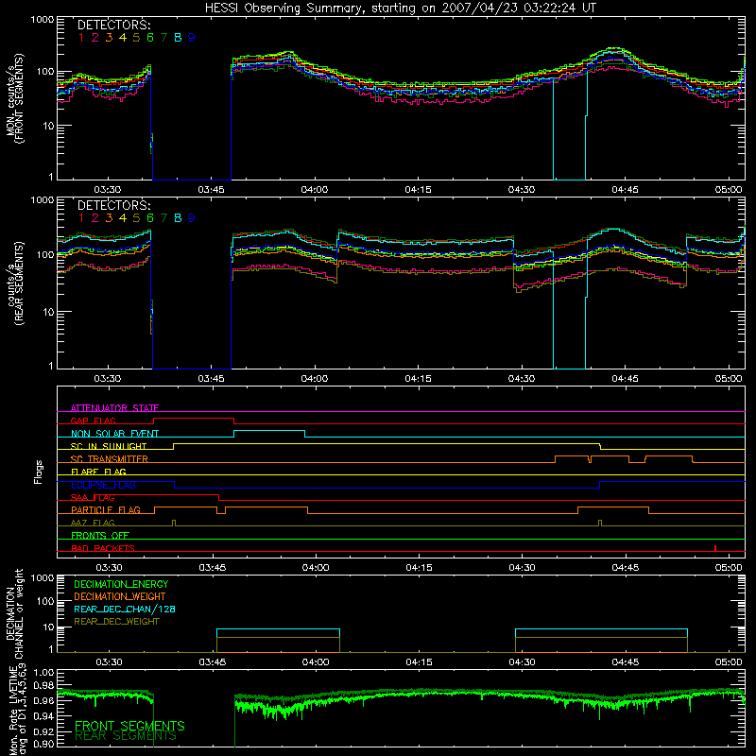The width and height of the screenshot is (756, 756).
Task: Click the vertical Flags axis title
Action: (x=38, y=472)
